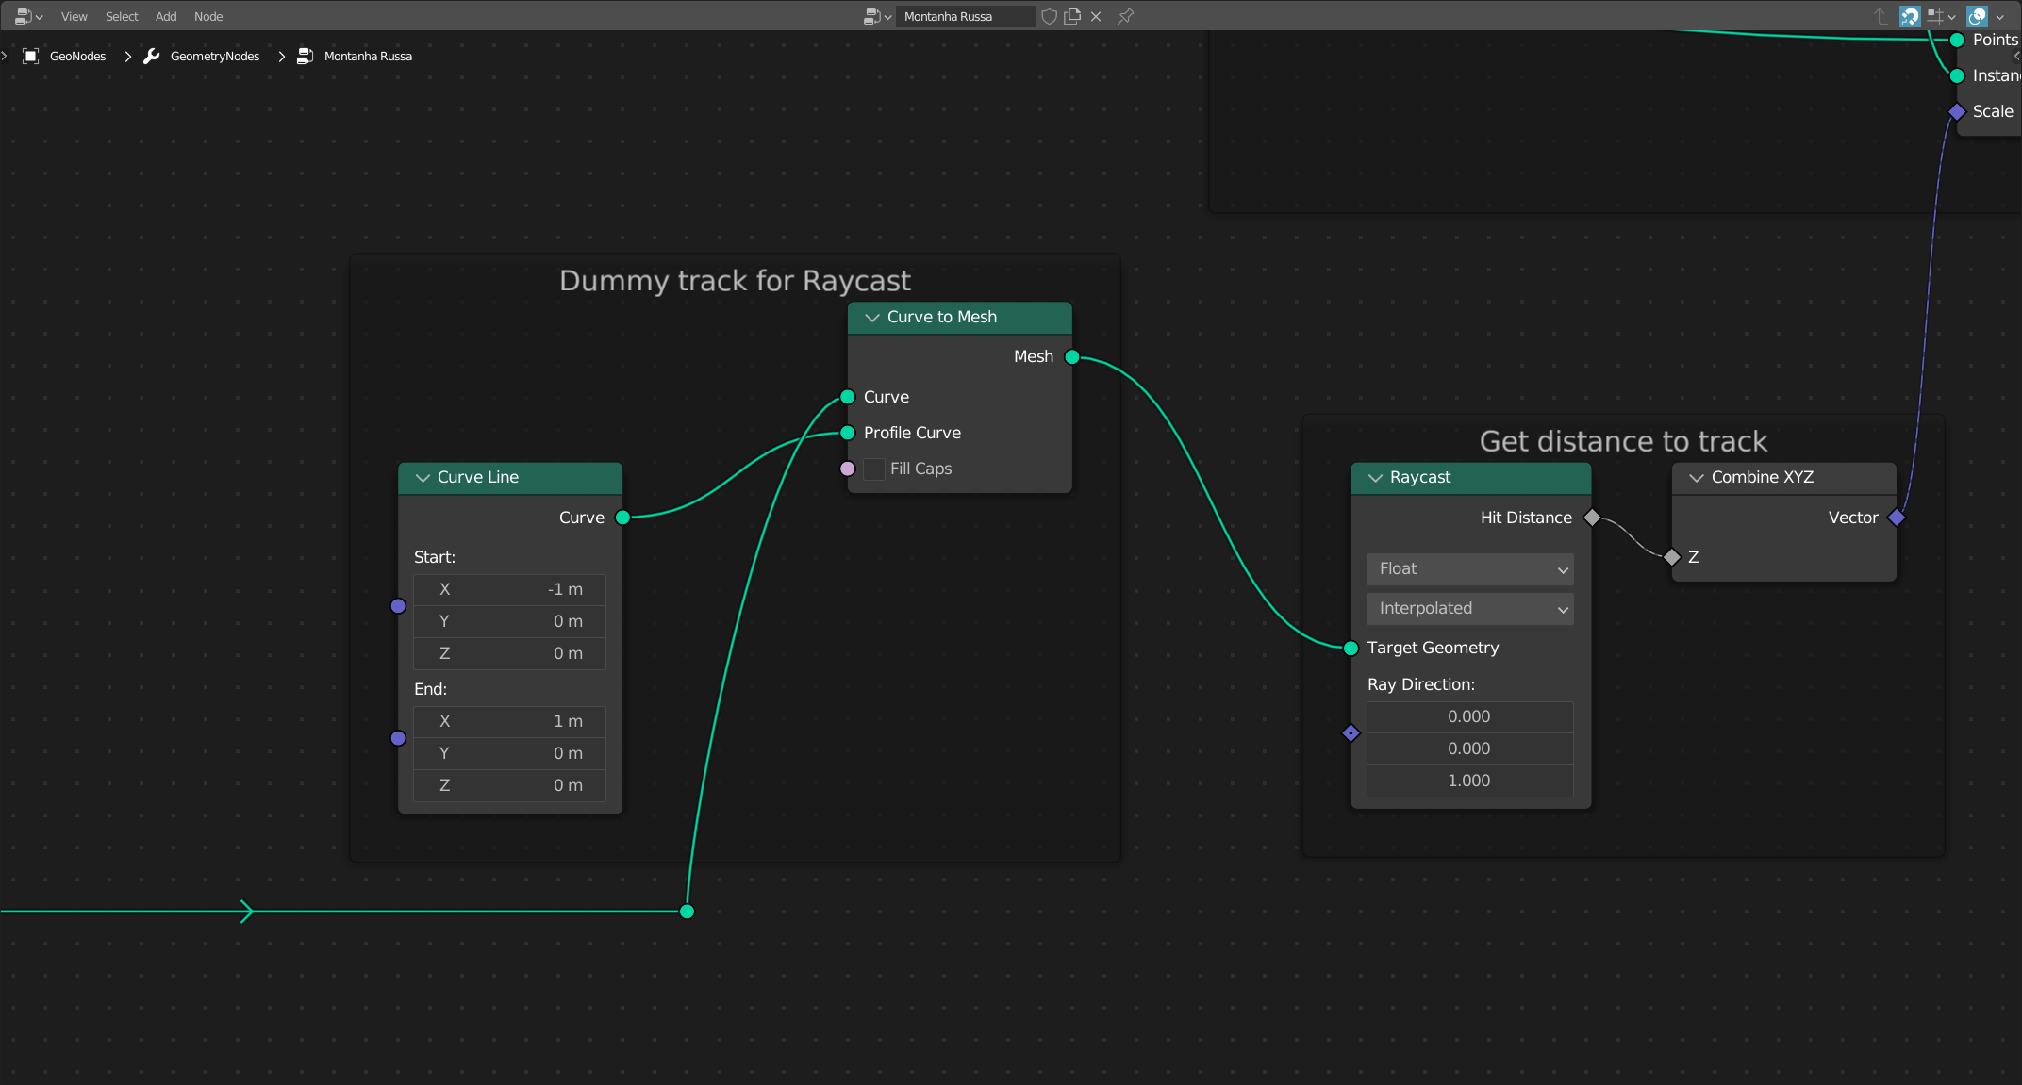Image resolution: width=2022 pixels, height=1085 pixels.
Task: Click the Float dropdown in Raycast node
Action: click(x=1469, y=567)
